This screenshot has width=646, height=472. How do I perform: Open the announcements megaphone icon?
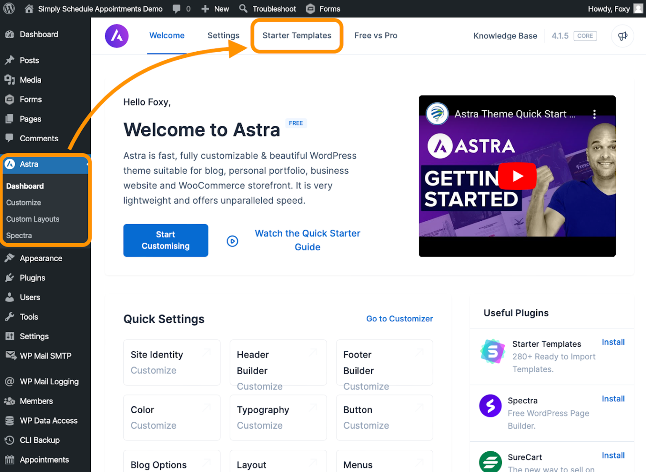622,36
